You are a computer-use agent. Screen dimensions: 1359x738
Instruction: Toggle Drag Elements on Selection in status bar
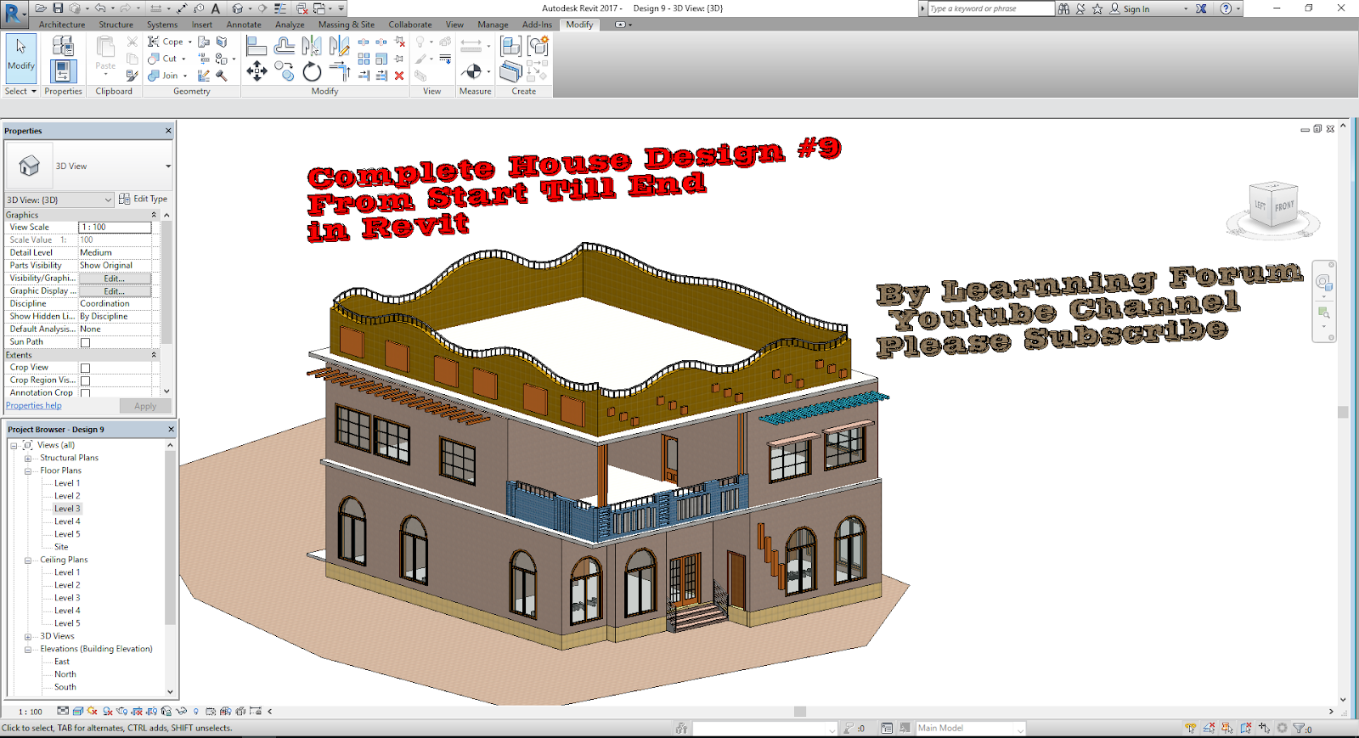coord(1264,729)
